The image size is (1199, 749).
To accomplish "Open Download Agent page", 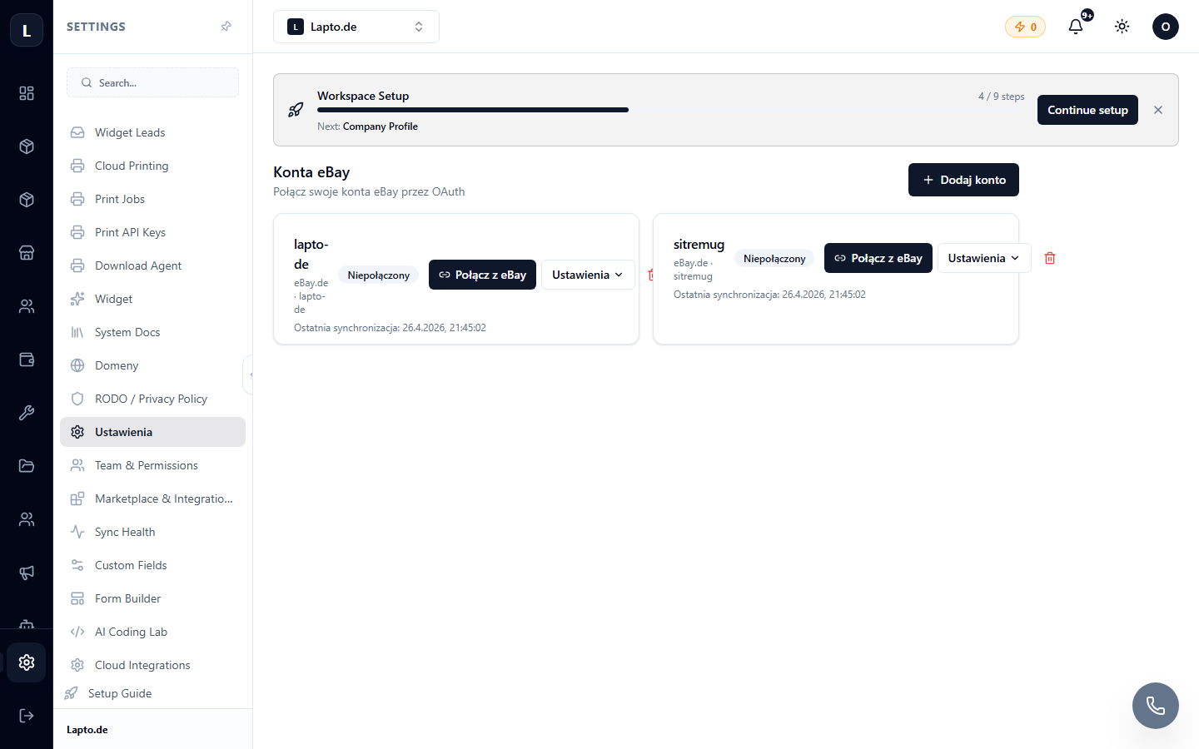I will pos(152,265).
